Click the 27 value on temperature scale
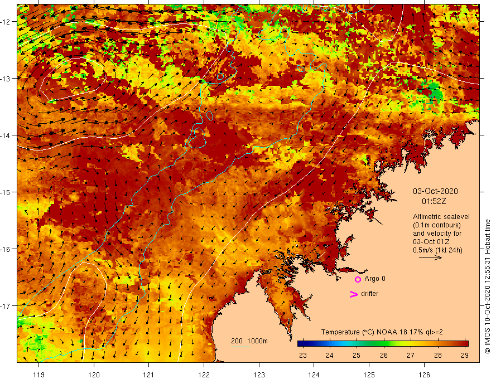This screenshot has height=379, width=491. point(411,355)
